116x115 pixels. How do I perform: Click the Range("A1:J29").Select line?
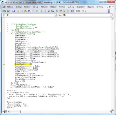click(21, 85)
